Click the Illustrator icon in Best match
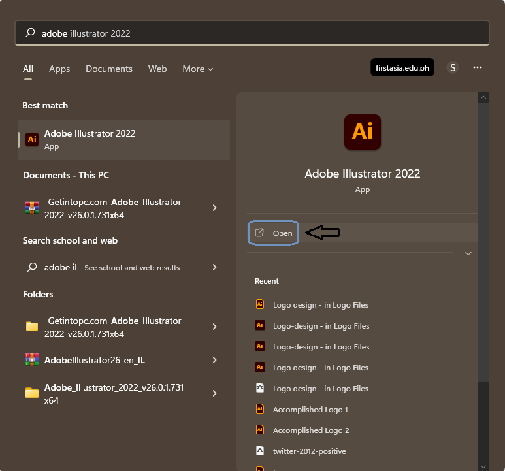505x471 pixels. tap(32, 139)
